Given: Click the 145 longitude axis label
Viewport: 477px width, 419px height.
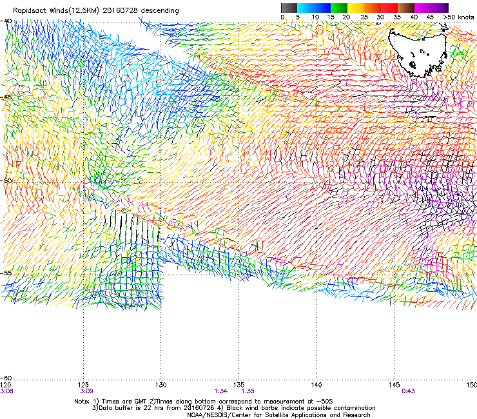Looking at the screenshot, I should click(394, 385).
